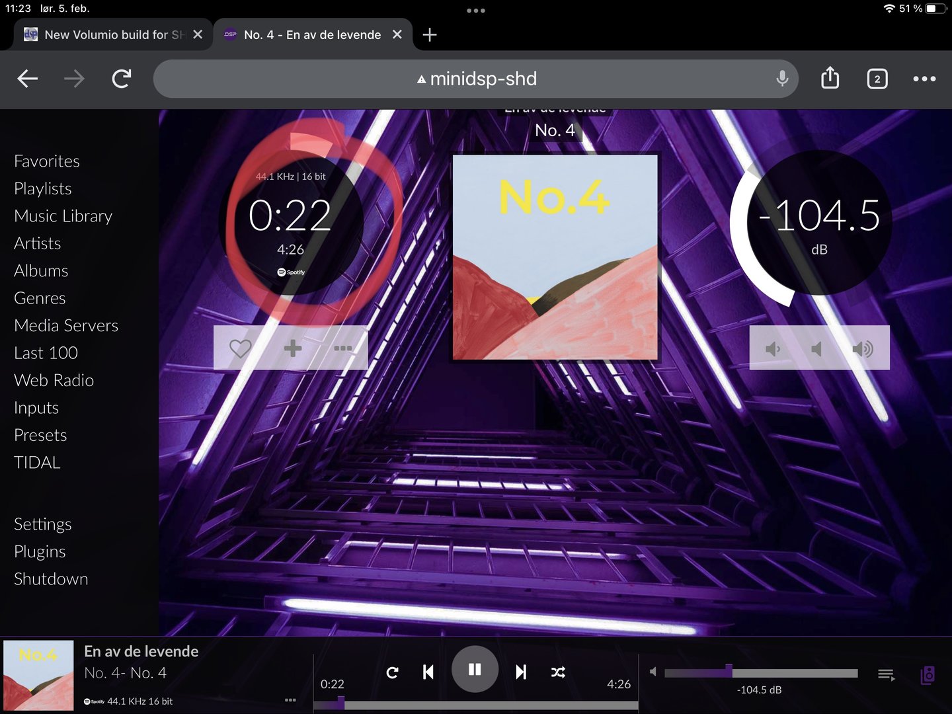Browse by Artists

click(38, 243)
